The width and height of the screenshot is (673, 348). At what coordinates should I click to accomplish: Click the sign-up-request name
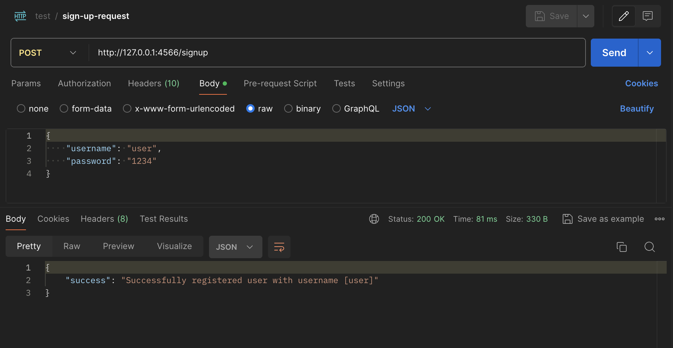[x=96, y=16]
